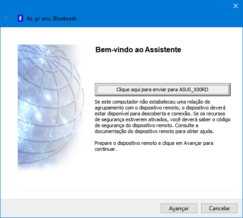This screenshot has width=243, height=218.
Task: Click the sentence 'Consulte a documentação do dispositivo remoto'
Action: 146,129
